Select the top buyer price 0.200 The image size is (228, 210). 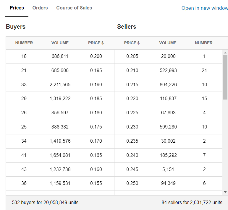point(96,56)
